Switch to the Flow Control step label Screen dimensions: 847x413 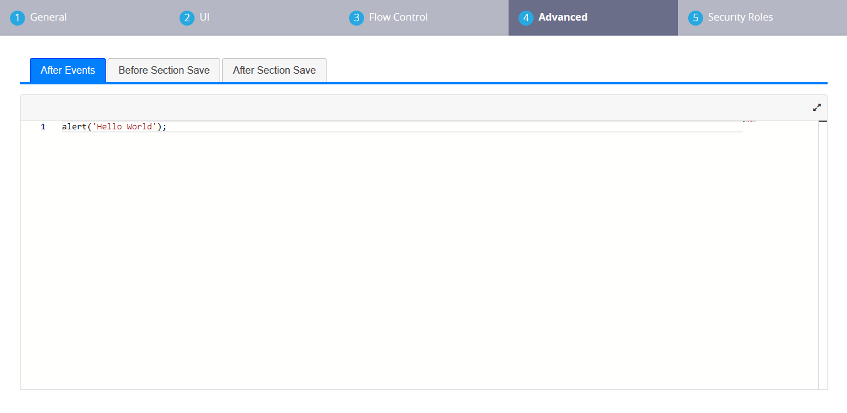pos(398,17)
